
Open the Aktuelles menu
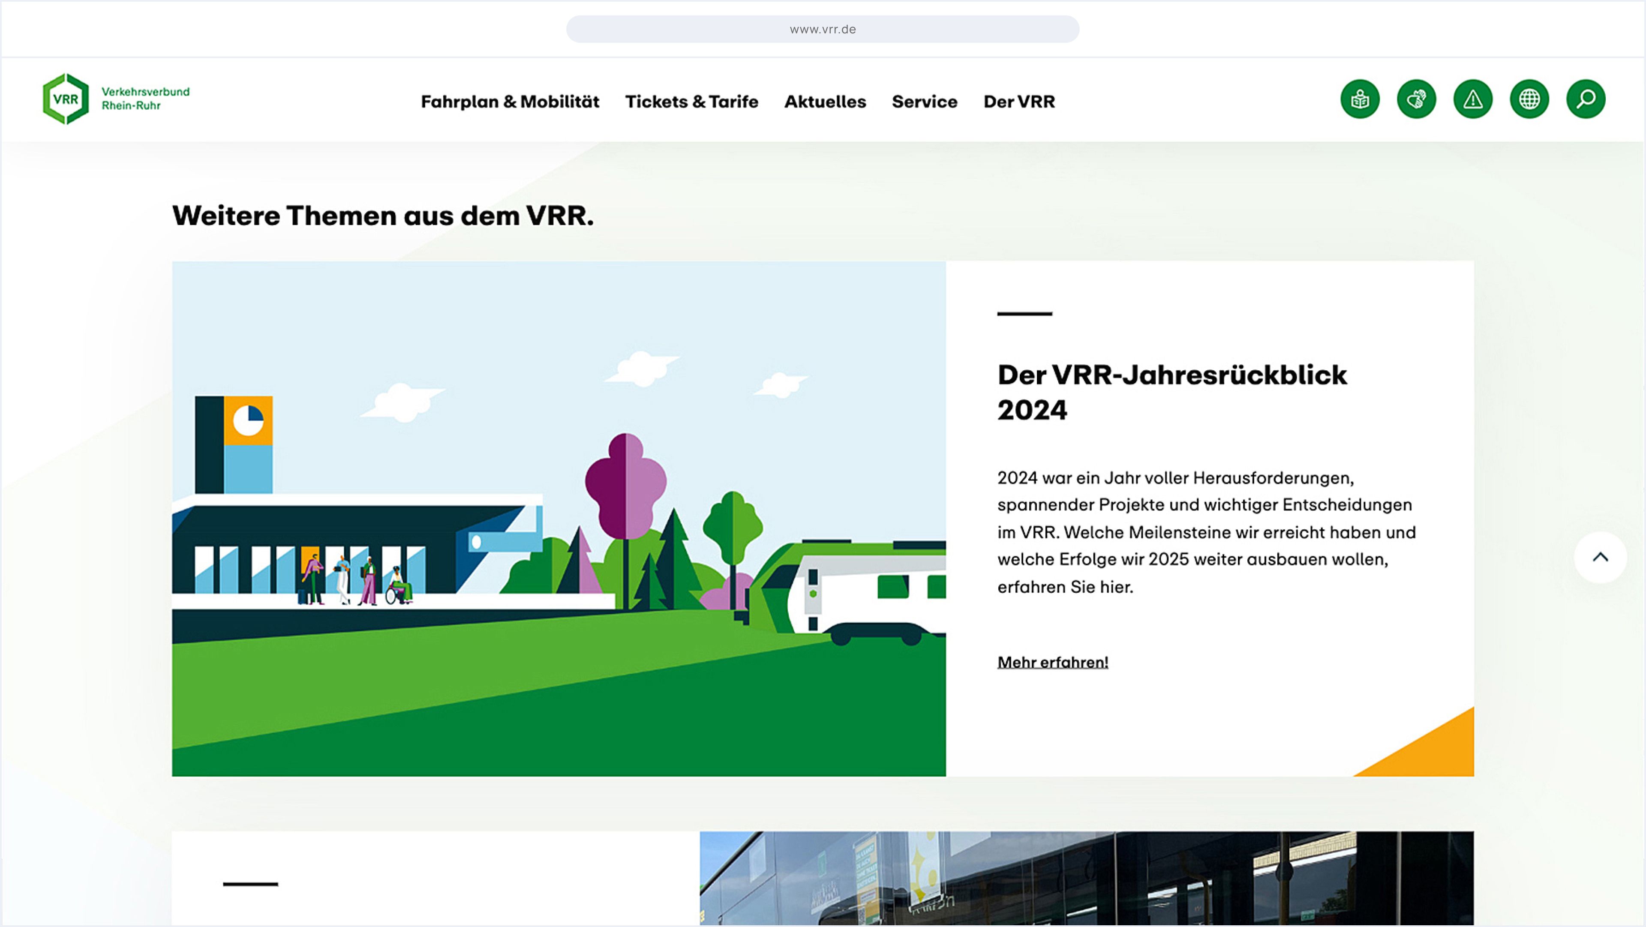(825, 102)
